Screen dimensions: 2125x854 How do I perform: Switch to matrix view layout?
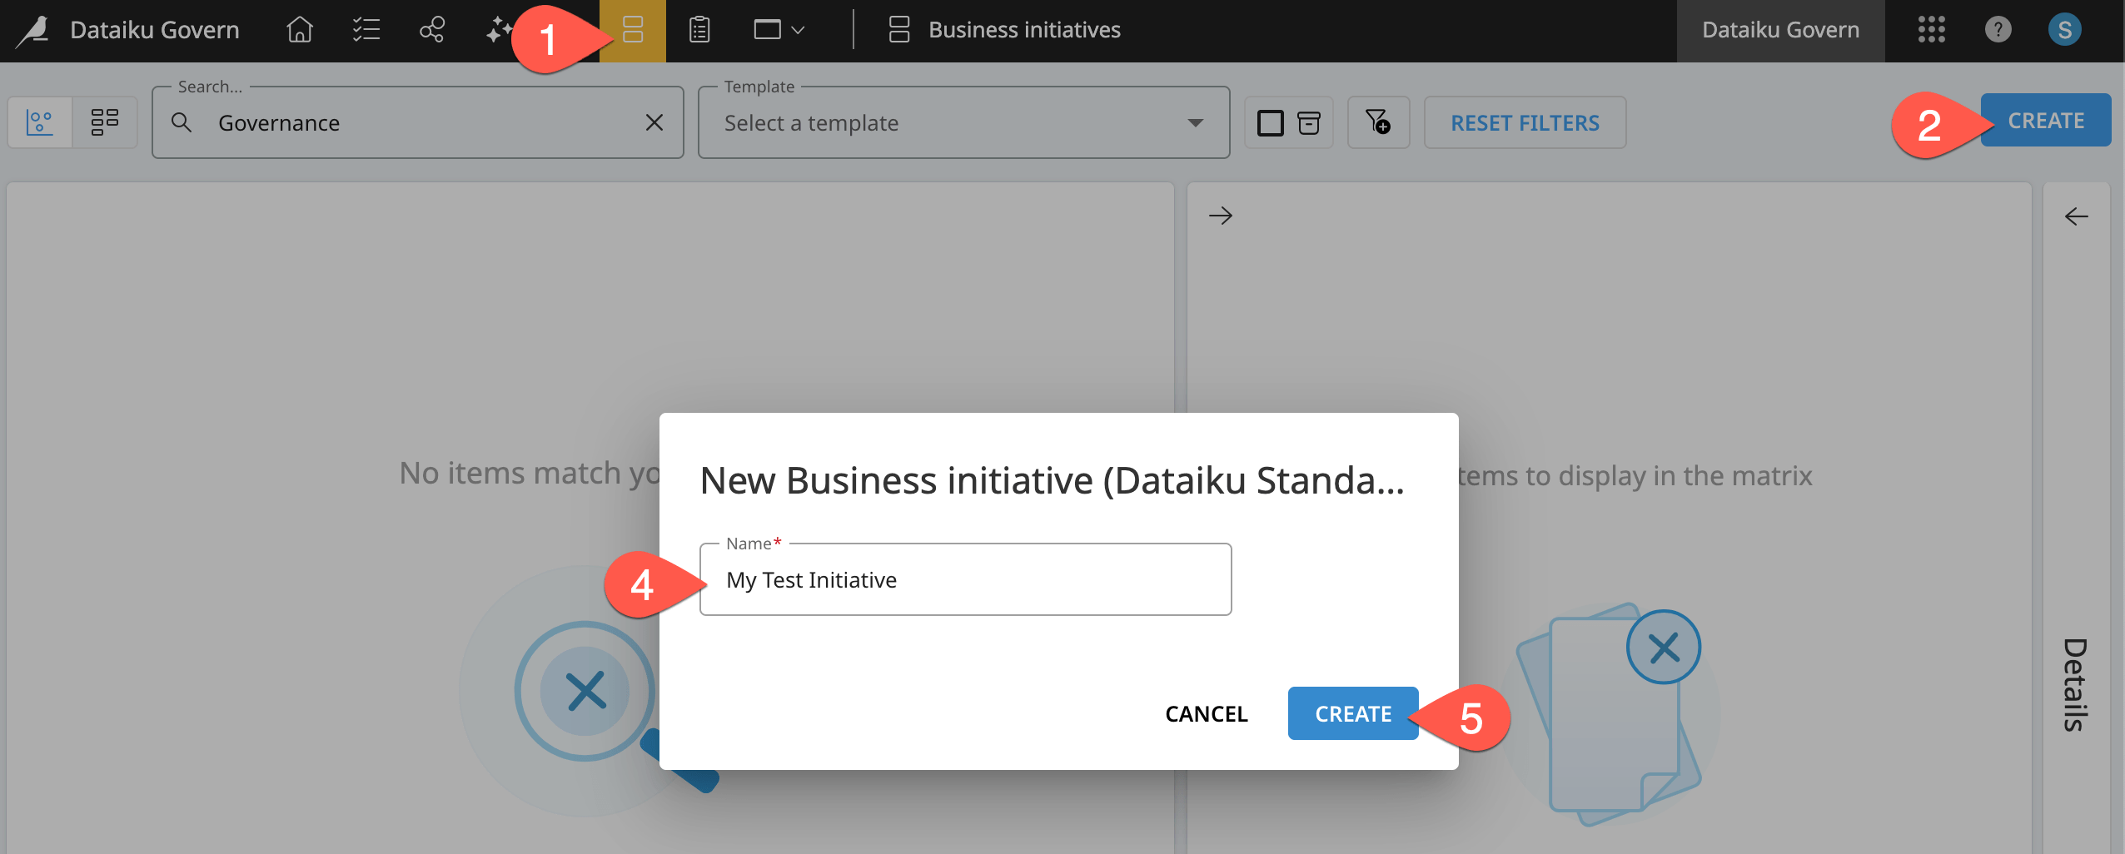coord(40,122)
